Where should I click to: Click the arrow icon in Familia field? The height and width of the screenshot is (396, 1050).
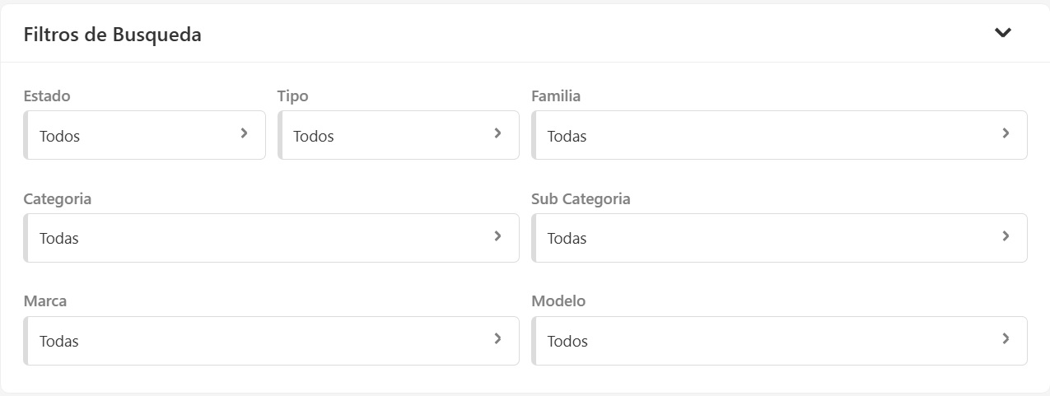click(x=1006, y=133)
